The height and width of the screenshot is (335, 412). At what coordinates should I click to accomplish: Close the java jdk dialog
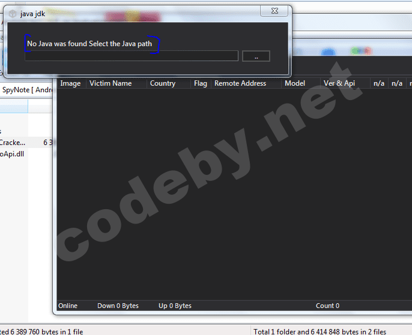[274, 11]
